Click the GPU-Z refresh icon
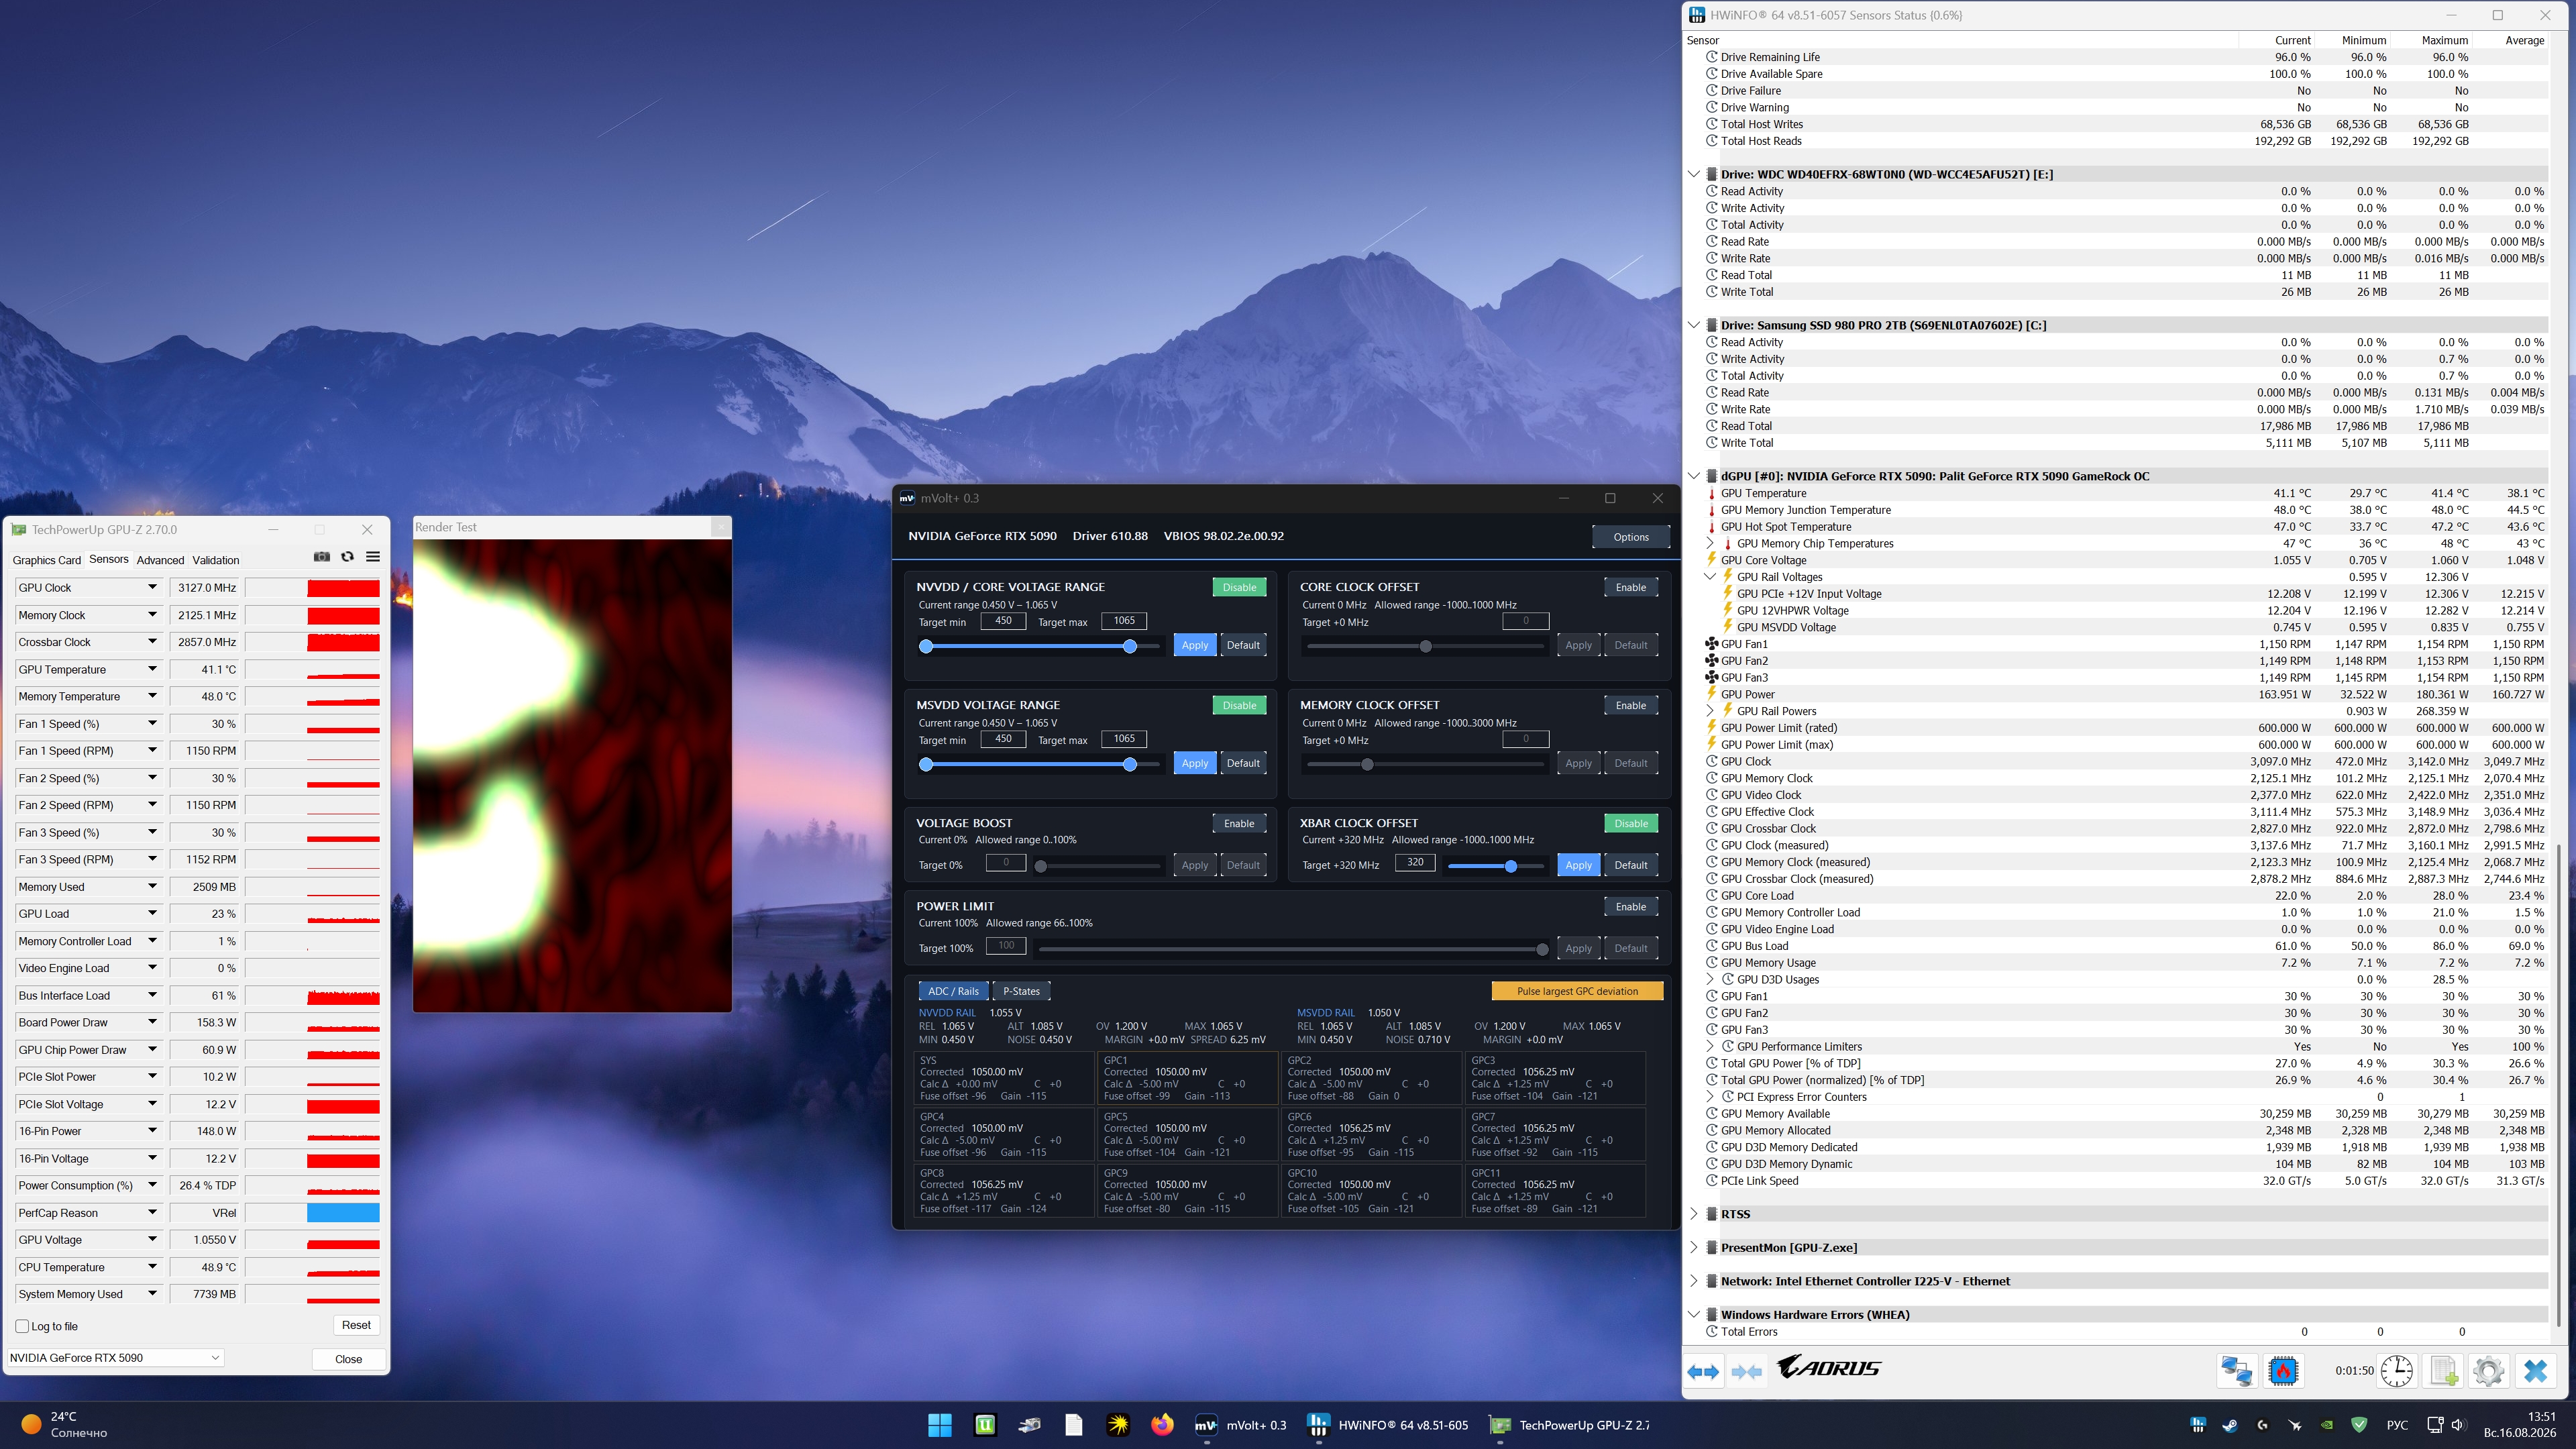Screen dimensions: 2576x1449 coord(348,557)
